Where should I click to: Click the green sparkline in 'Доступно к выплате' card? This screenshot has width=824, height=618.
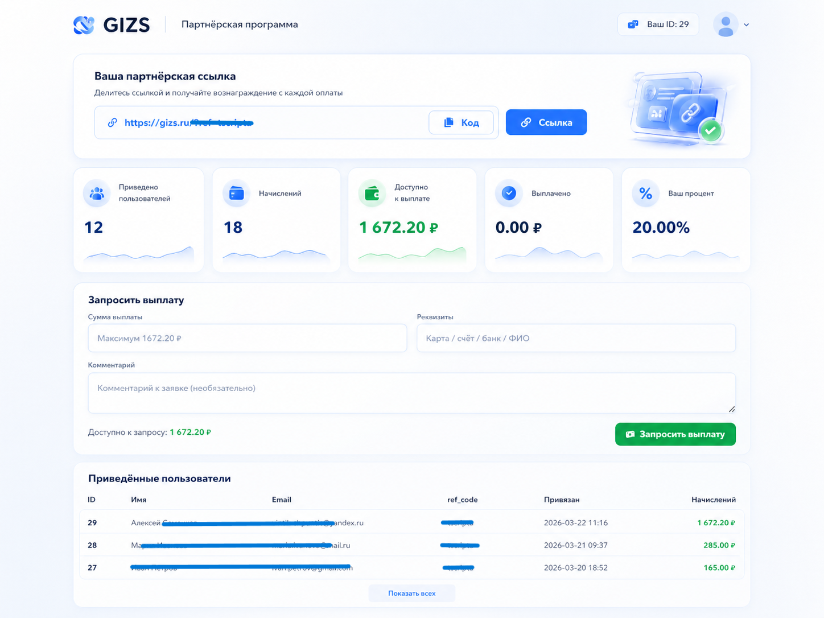coord(412,254)
